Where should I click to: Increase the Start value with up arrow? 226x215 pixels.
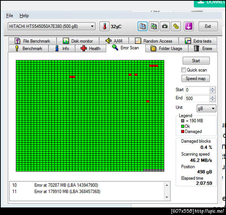pyautogui.click(x=212, y=88)
